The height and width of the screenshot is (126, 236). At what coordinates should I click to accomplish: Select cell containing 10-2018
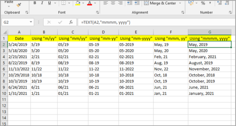(136, 75)
